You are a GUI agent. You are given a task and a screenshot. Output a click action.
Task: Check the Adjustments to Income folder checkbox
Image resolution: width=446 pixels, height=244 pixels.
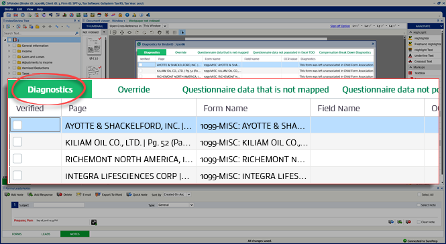tap(14, 62)
